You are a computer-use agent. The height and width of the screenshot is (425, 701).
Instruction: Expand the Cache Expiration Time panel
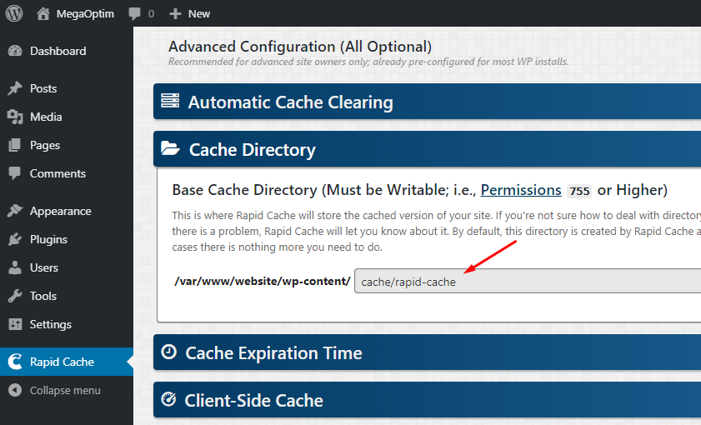(x=427, y=352)
